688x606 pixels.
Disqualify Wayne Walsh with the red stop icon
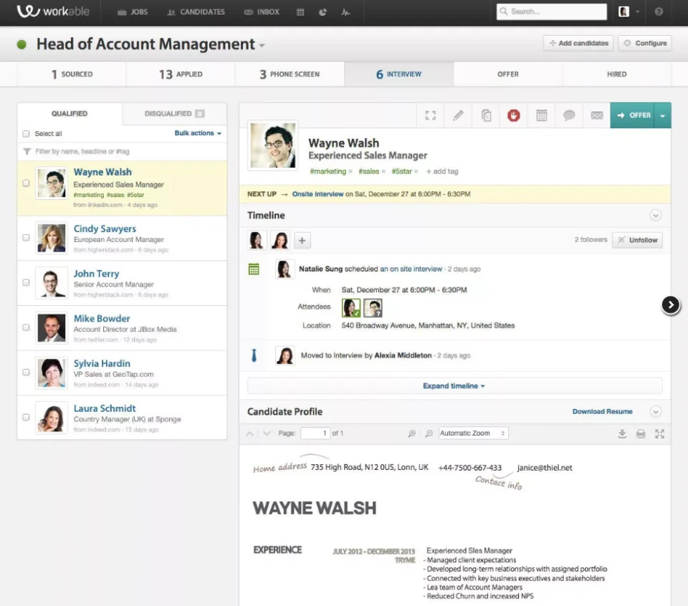click(x=514, y=115)
